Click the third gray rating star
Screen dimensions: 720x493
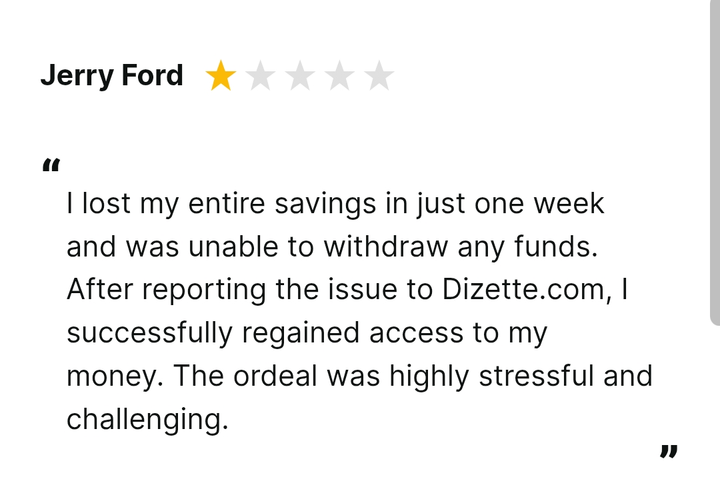click(x=300, y=75)
